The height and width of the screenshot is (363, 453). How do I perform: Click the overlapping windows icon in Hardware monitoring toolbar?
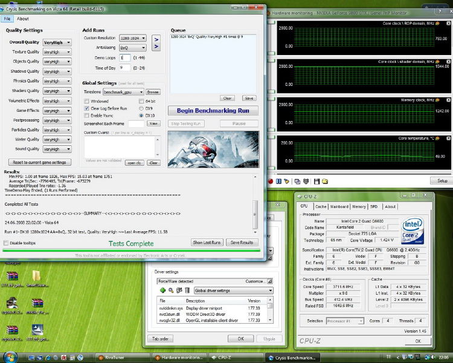click(297, 181)
